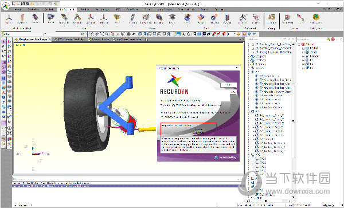
Task: Choose the Solid contact tool
Action: click(201, 19)
